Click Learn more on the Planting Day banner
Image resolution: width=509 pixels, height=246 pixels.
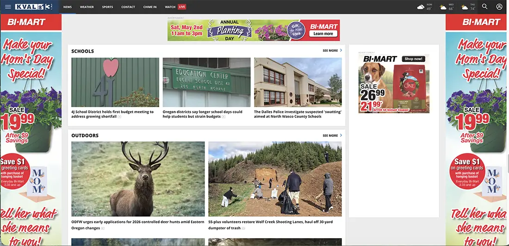tap(323, 34)
